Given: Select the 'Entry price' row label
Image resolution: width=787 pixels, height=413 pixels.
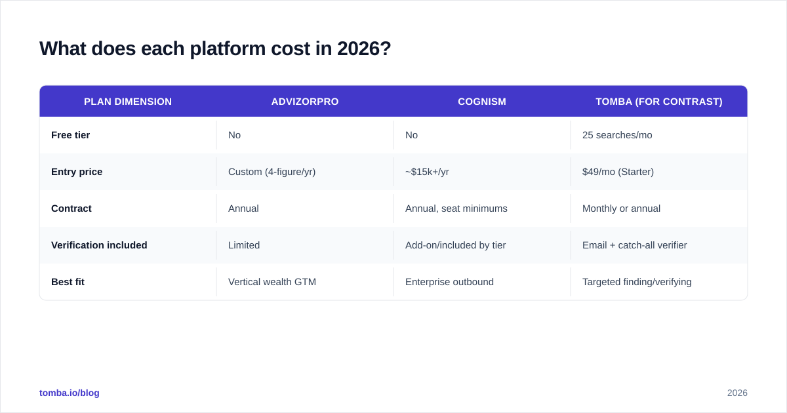Looking at the screenshot, I should [77, 172].
